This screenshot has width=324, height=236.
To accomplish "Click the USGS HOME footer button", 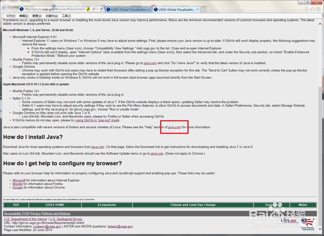I will click(x=55, y=205).
